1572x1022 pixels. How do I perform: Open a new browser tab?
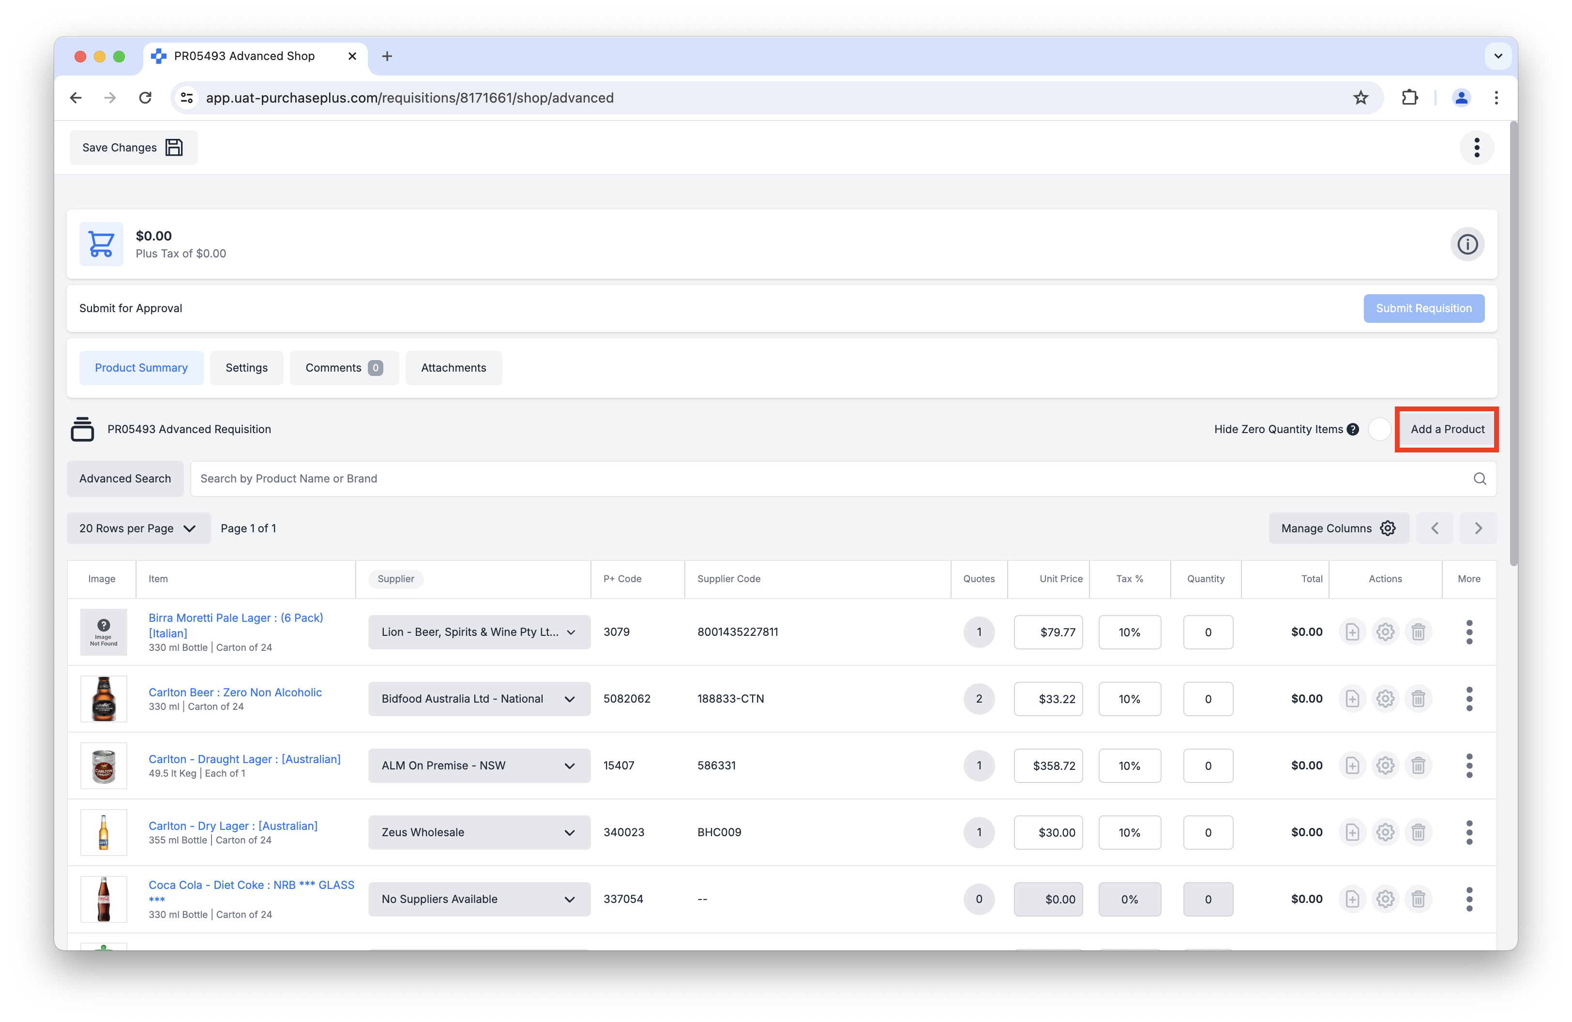387,56
